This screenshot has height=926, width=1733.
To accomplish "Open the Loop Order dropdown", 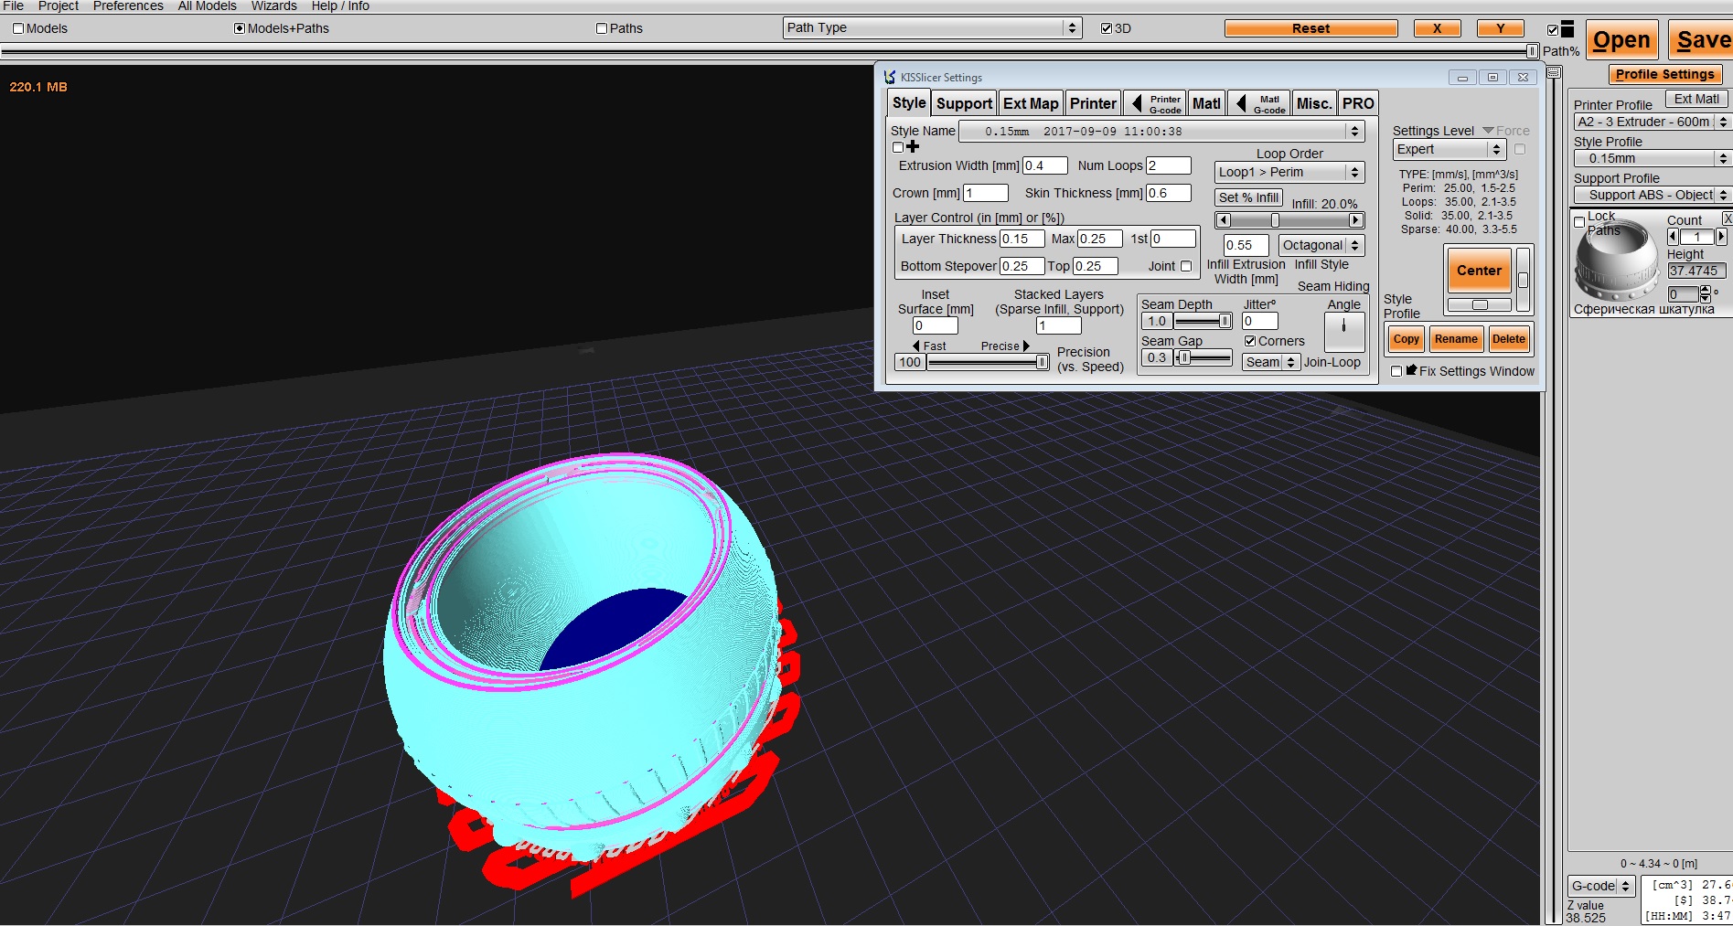I will pos(1289,173).
